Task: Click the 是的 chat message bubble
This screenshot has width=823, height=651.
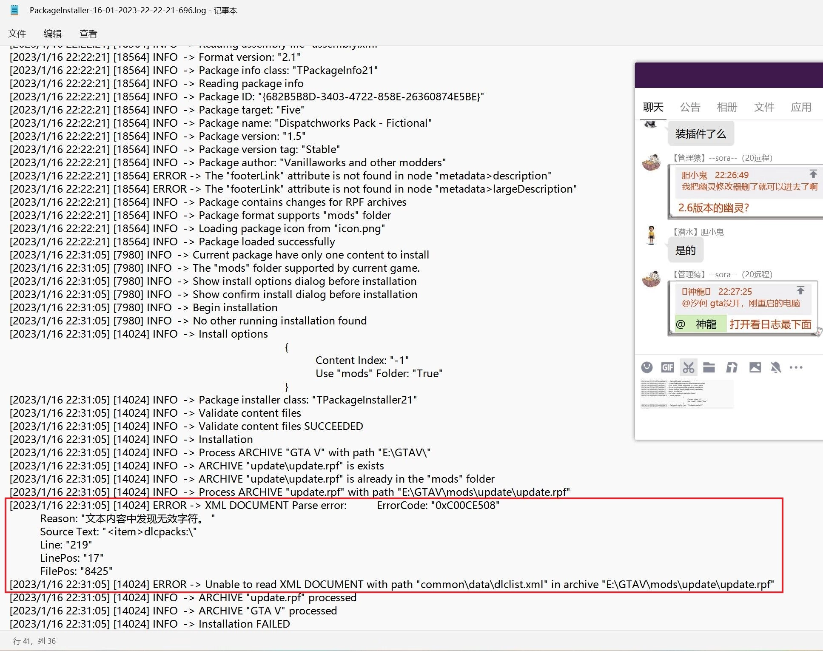Action: [686, 250]
